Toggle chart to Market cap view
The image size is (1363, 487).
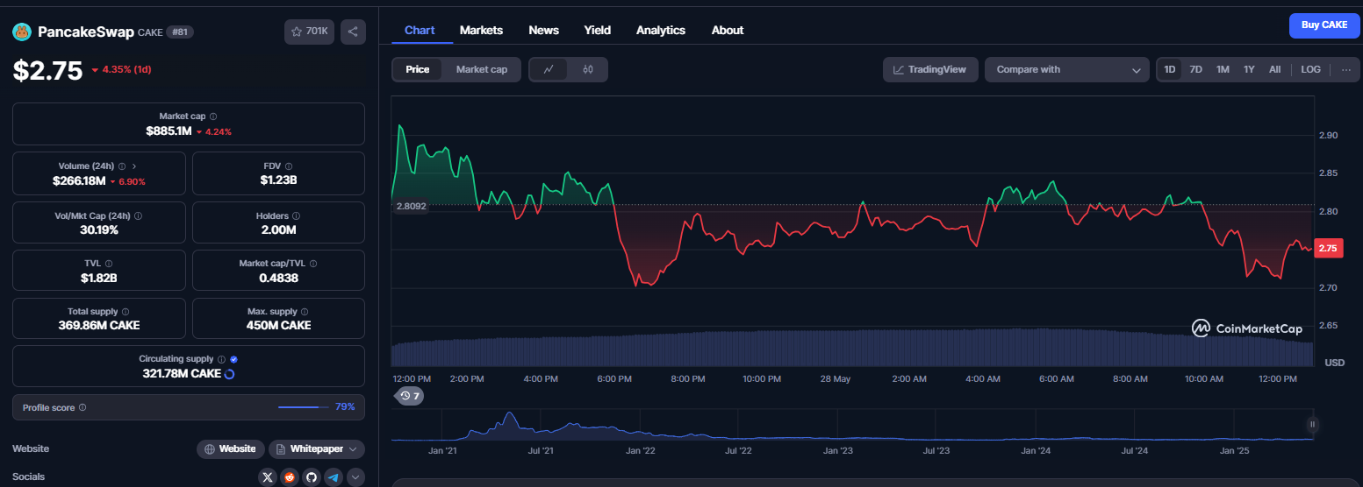[481, 69]
